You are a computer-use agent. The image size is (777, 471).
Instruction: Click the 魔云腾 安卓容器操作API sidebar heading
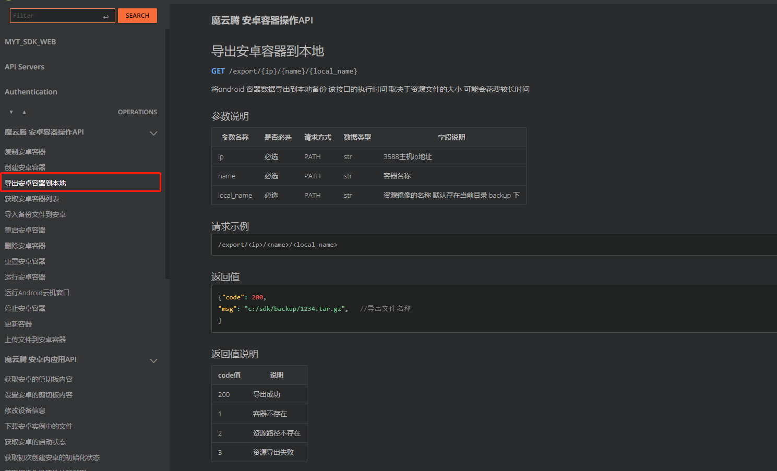[44, 132]
